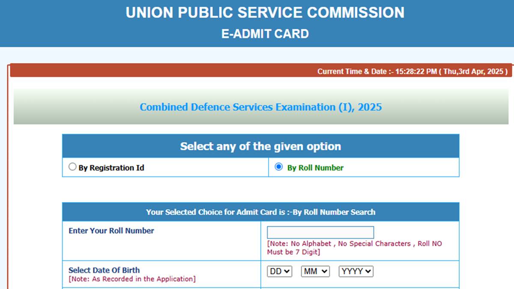Click the Select Date Of Birth label
This screenshot has width=514, height=289.
pos(104,270)
